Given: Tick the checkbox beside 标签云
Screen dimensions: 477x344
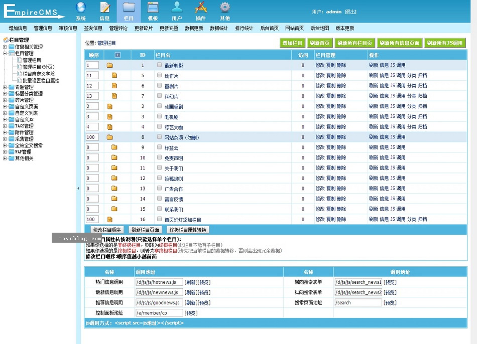Looking at the screenshot, I should pos(159,147).
